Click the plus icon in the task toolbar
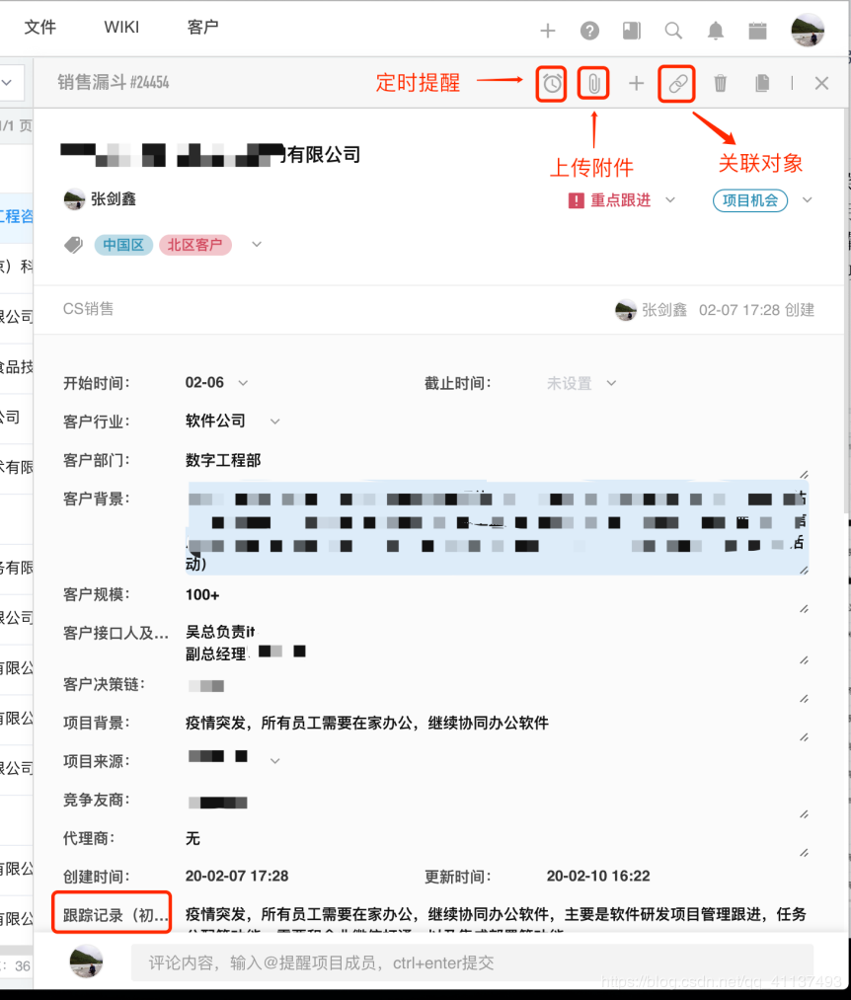This screenshot has width=851, height=1000. click(x=635, y=84)
